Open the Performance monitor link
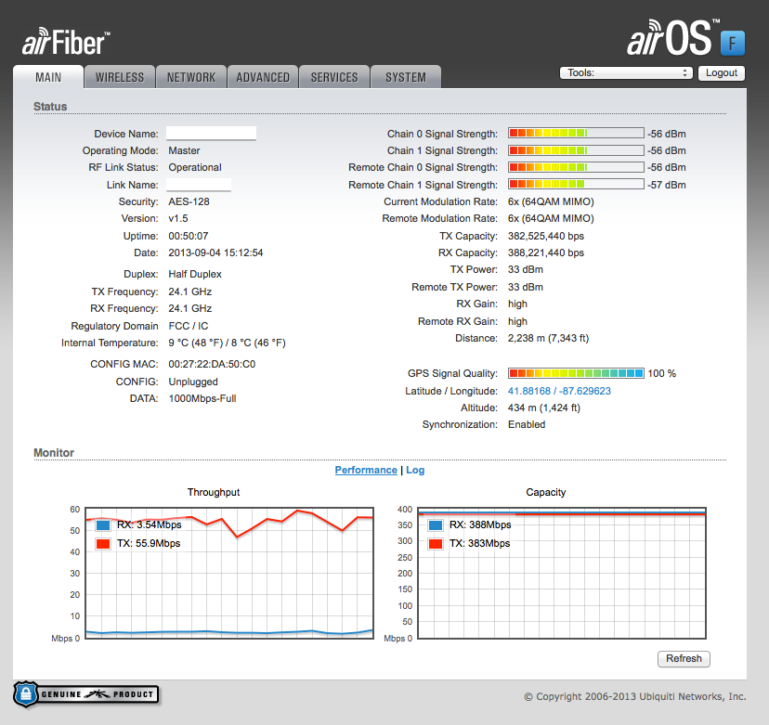This screenshot has height=725, width=769. (x=366, y=470)
